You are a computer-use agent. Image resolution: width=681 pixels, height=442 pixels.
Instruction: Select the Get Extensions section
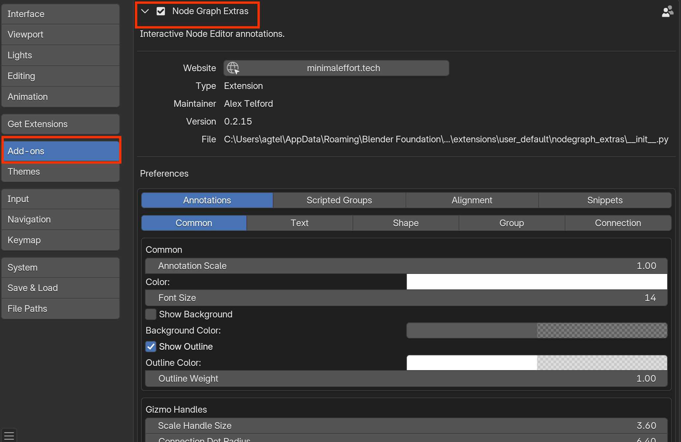coord(61,124)
